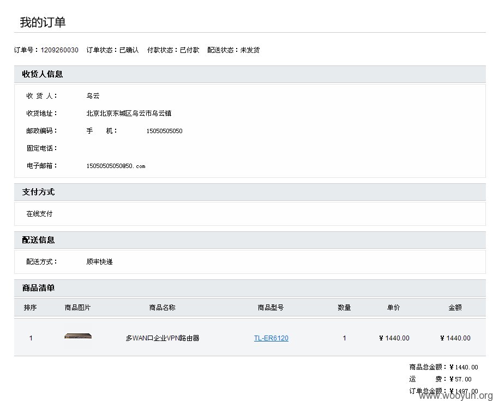Click the 在线支付 payment method text
493x401 pixels.
[39, 214]
